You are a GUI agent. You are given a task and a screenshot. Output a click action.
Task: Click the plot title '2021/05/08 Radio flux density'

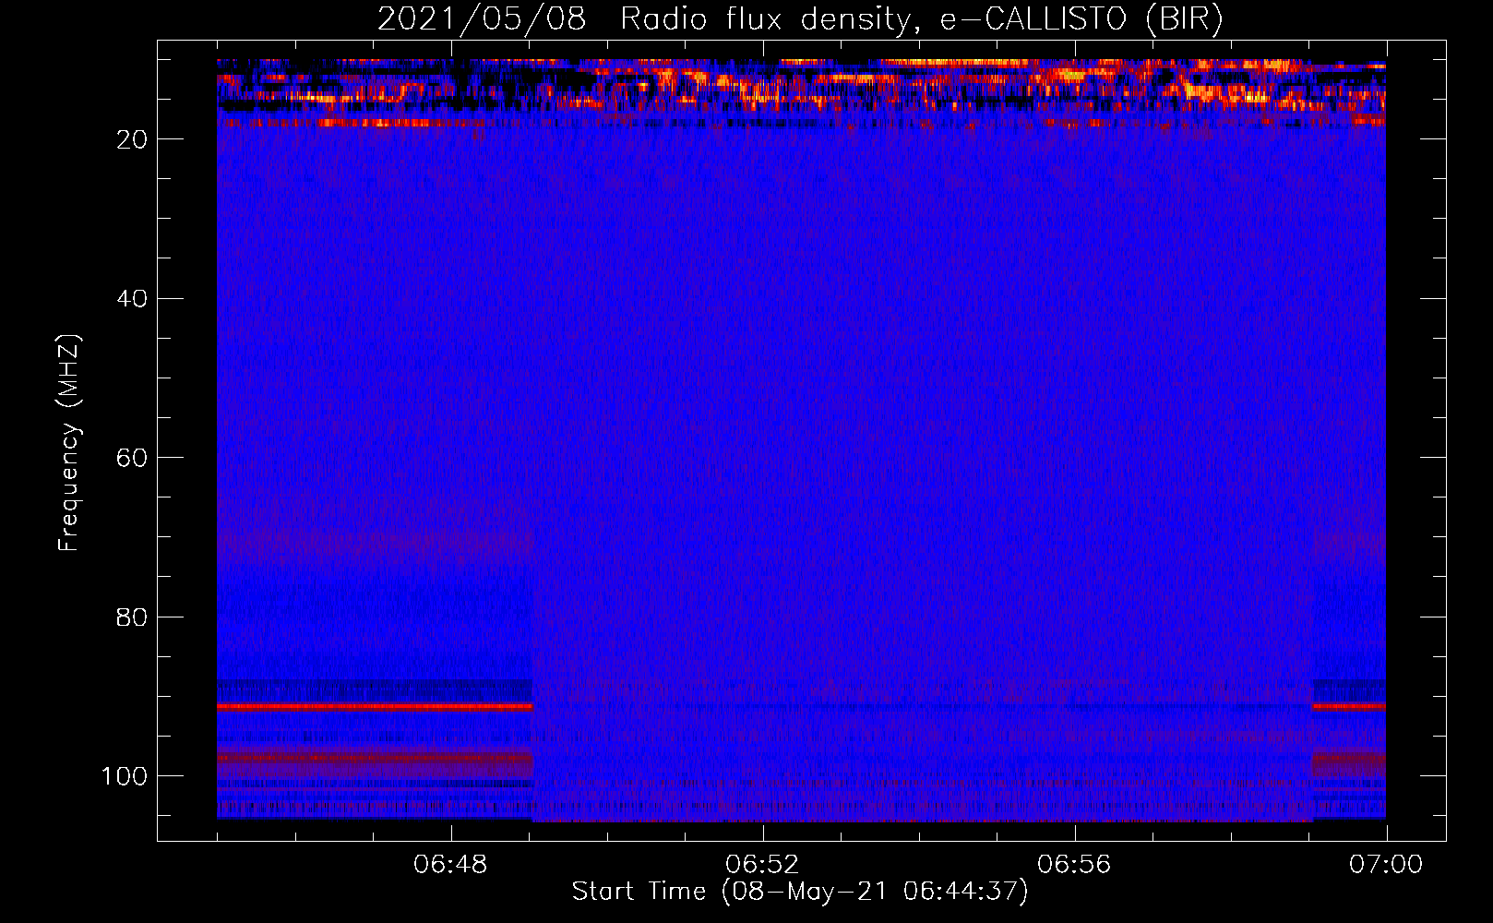(801, 19)
